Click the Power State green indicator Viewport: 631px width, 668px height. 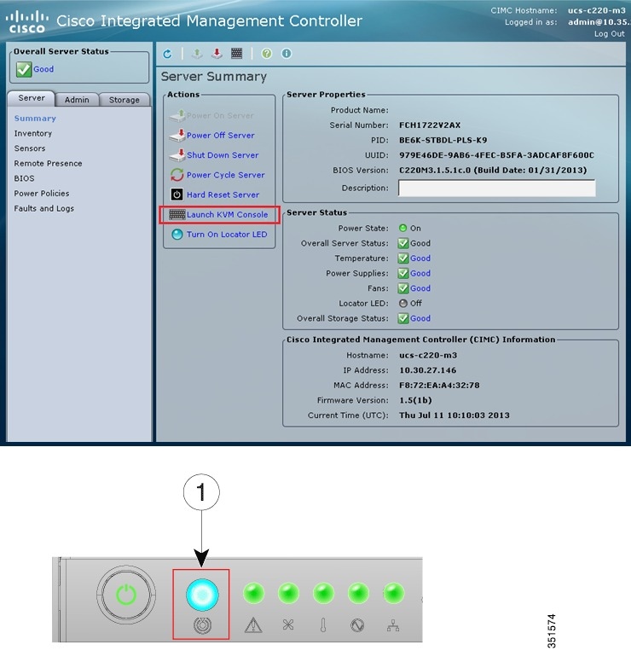[402, 228]
